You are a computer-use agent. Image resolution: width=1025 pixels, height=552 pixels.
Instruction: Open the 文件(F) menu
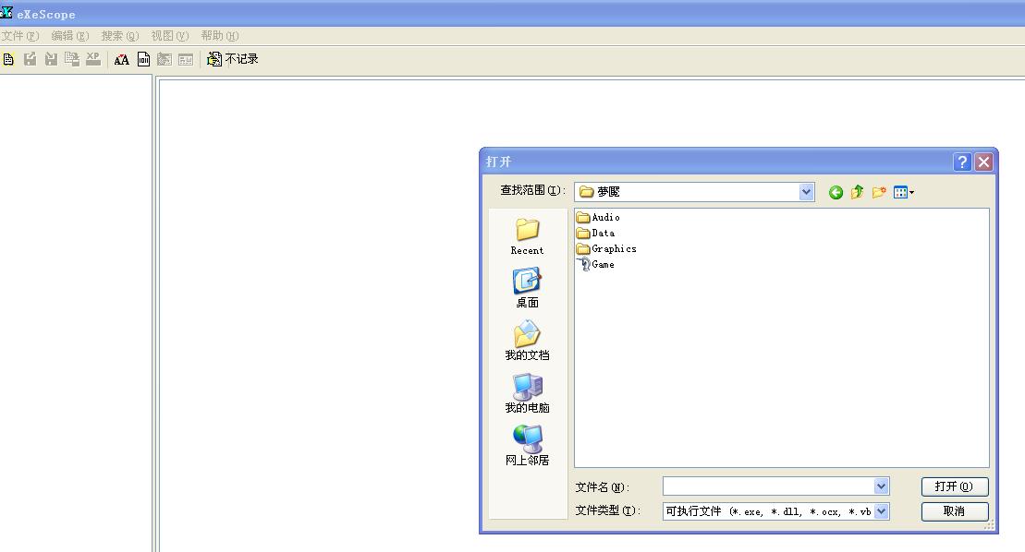(20, 36)
